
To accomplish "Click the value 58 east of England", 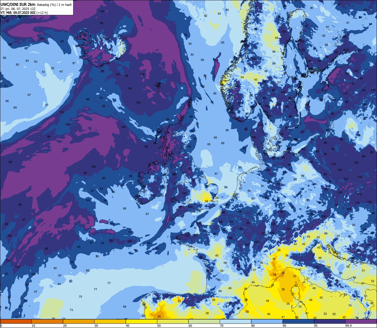I will pos(217,198).
